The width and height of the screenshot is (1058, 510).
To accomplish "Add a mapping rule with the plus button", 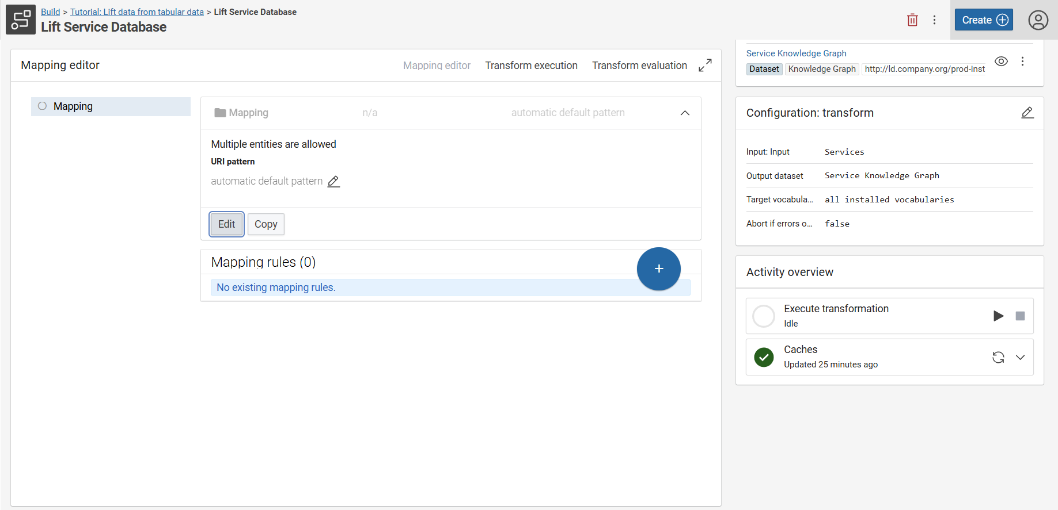I will (x=658, y=269).
